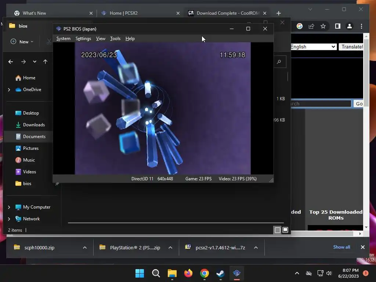Toggle the Chrome side panel icon

pos(338,26)
